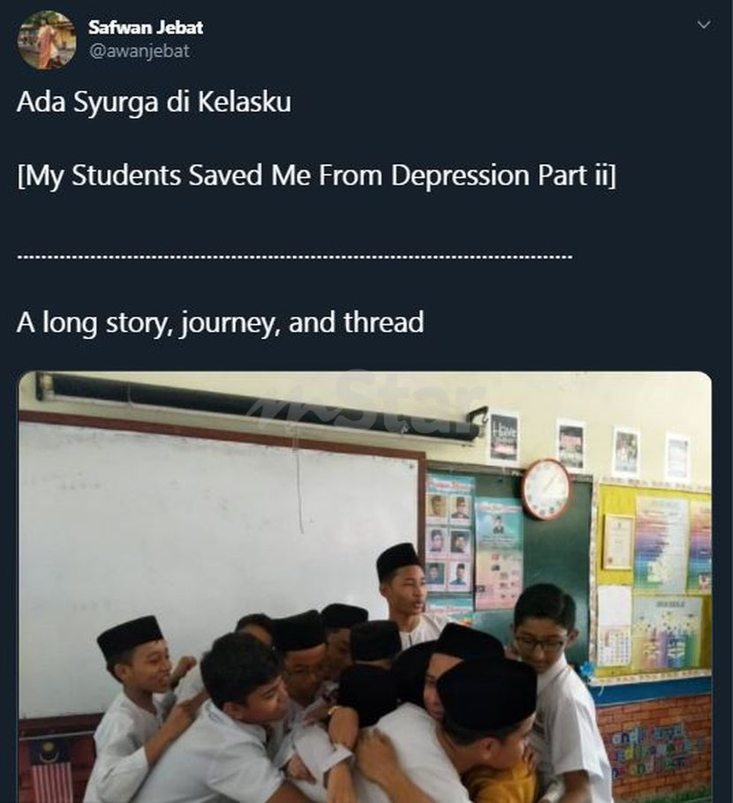Image resolution: width=733 pixels, height=803 pixels.
Task: Visit the @awanjebat handle link
Action: pyautogui.click(x=139, y=50)
